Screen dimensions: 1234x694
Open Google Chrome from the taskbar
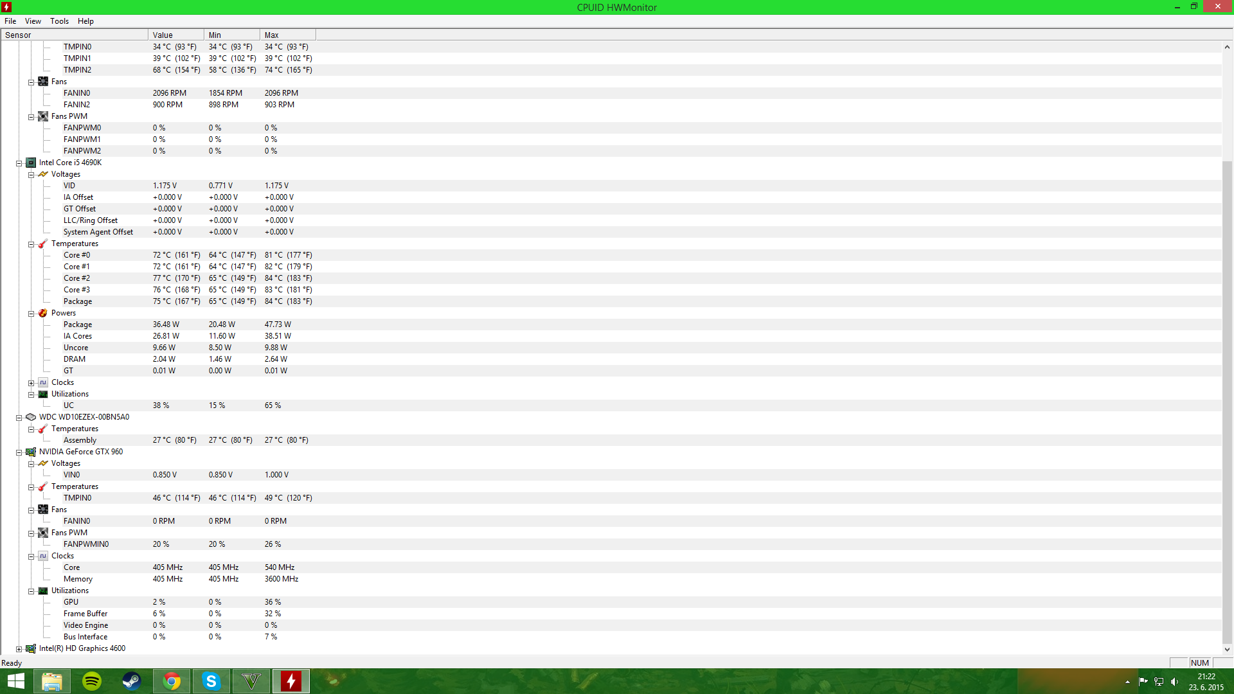pyautogui.click(x=172, y=681)
